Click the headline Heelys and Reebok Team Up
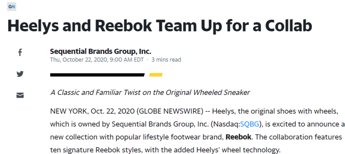 coord(160,25)
